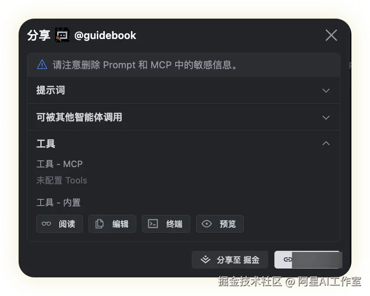Viewport: 370px width, 296px height.
Task: Select the 提示词 section header
Action: point(50,90)
